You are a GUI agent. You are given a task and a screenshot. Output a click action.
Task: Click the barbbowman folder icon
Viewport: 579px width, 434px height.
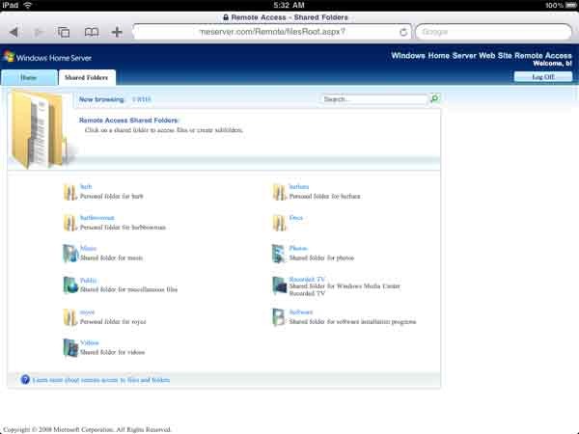pyautogui.click(x=69, y=224)
